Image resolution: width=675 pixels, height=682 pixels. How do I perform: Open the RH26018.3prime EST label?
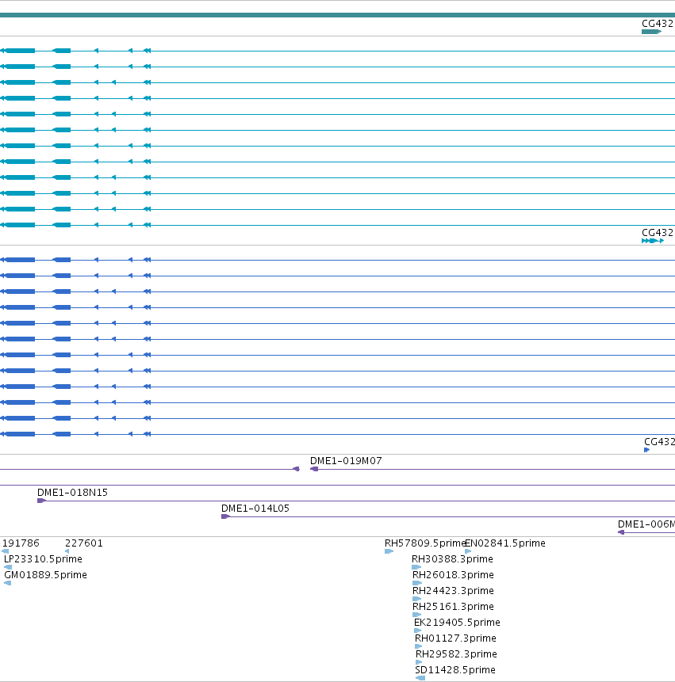pos(454,575)
